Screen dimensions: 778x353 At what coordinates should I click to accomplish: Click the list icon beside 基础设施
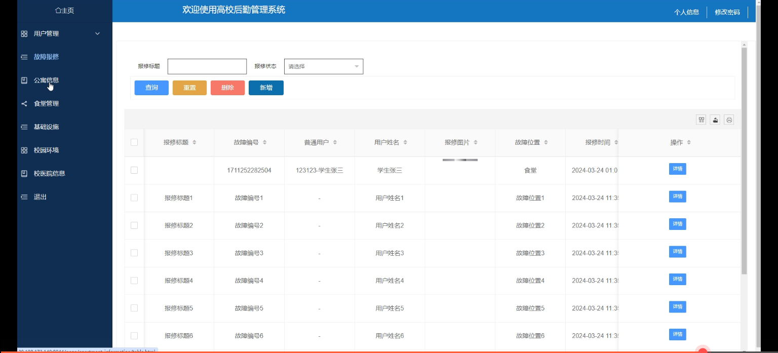pos(24,127)
